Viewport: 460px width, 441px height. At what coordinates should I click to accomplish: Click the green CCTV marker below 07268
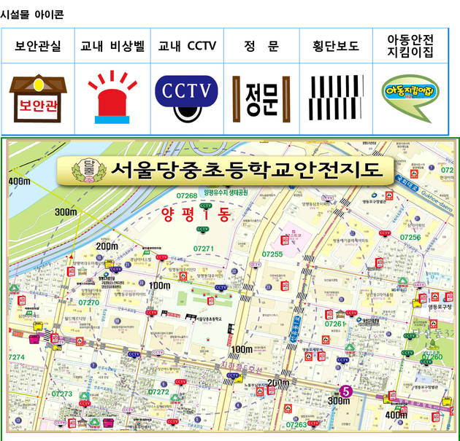pos(205,206)
